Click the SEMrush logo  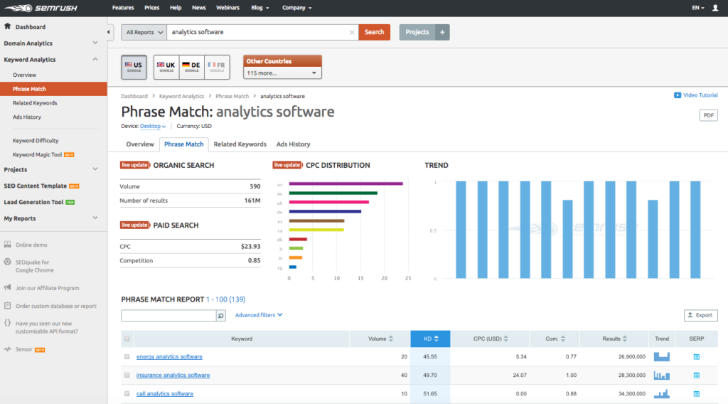click(x=41, y=8)
